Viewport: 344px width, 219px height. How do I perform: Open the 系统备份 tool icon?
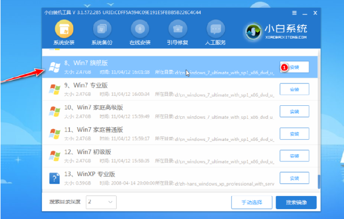click(102, 29)
